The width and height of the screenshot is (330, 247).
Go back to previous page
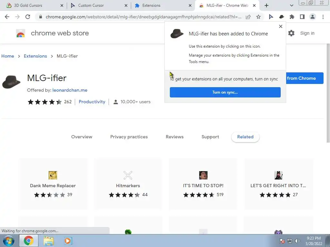(x=7, y=17)
